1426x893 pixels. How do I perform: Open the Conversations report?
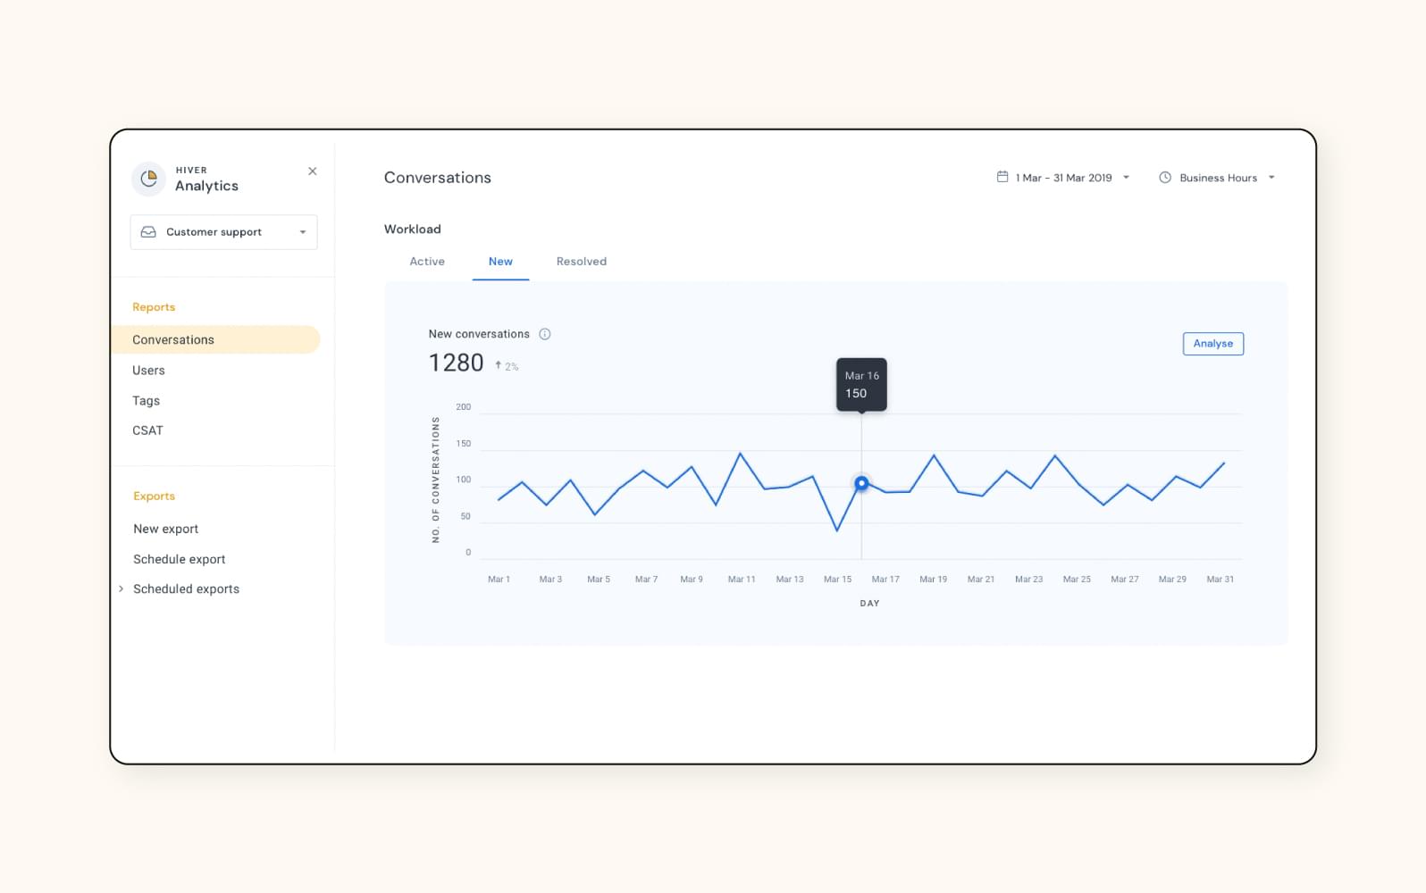215,339
